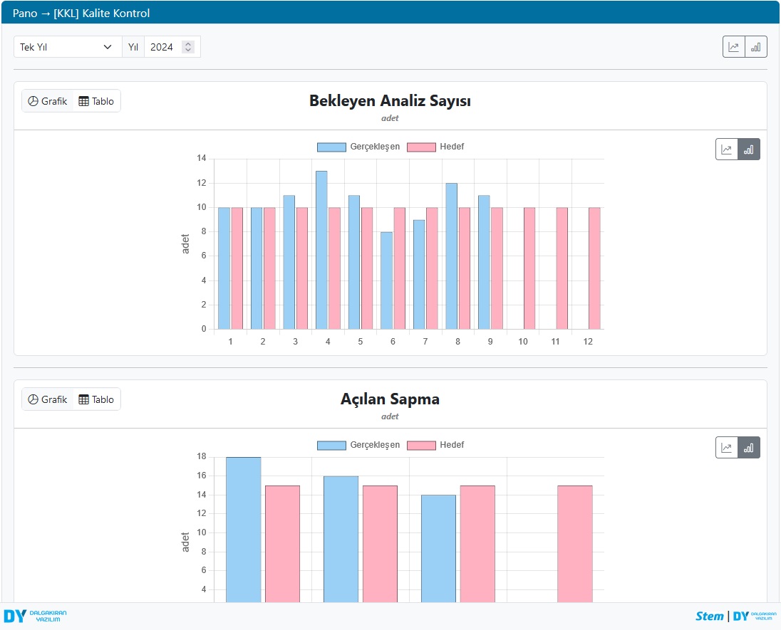Screen dimensions: 781x630
Task: Show Grafik view for Açılan Sapma
Action: coord(48,399)
